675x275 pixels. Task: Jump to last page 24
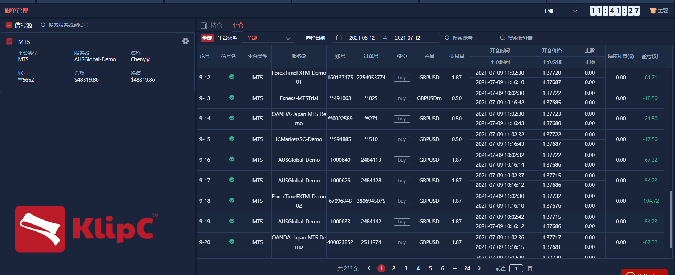(x=467, y=268)
